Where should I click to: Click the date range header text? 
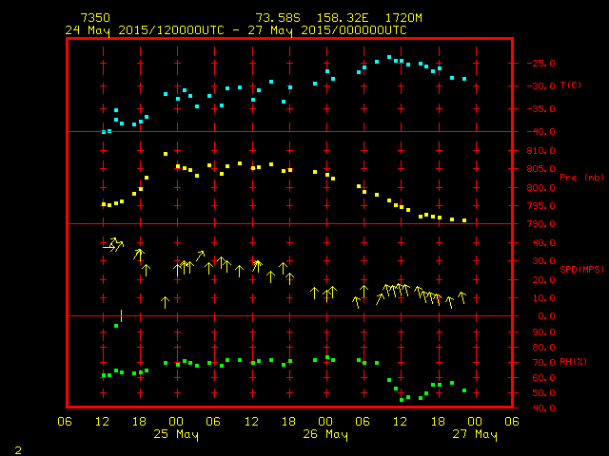click(x=235, y=29)
